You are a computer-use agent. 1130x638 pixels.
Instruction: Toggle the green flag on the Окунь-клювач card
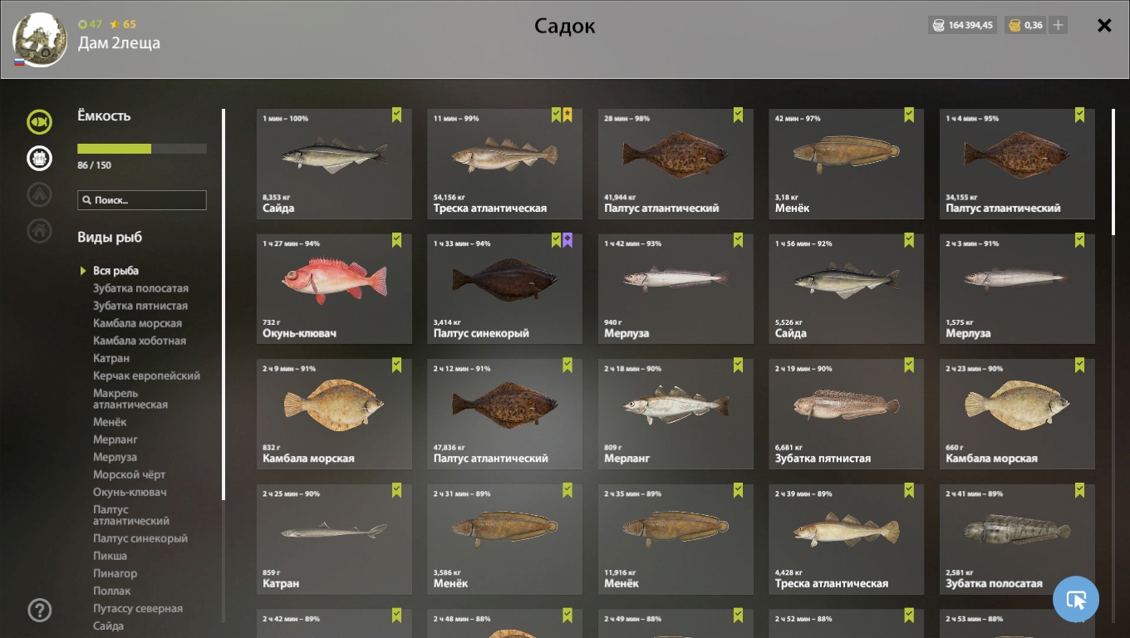(396, 240)
